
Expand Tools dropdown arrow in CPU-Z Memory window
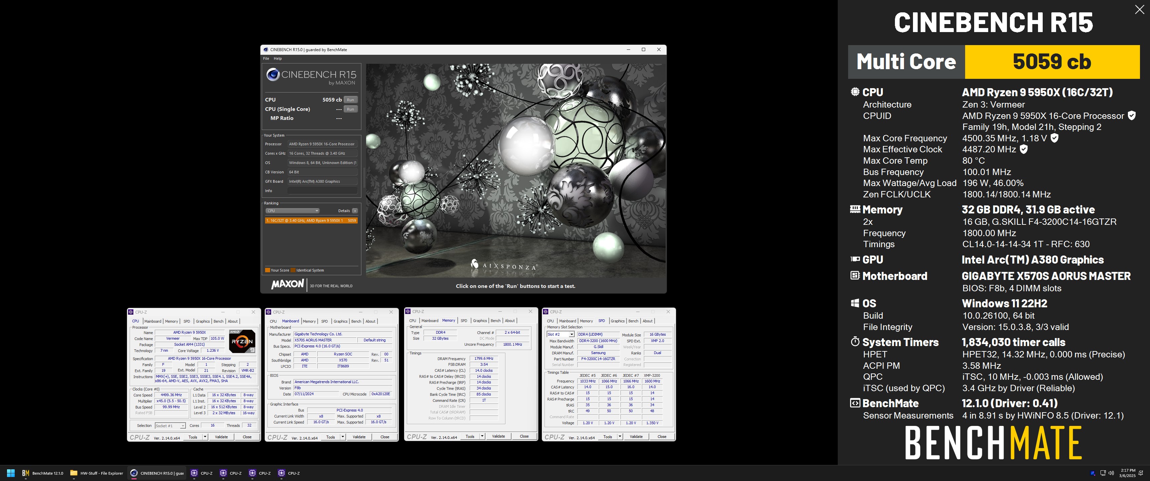pos(482,436)
